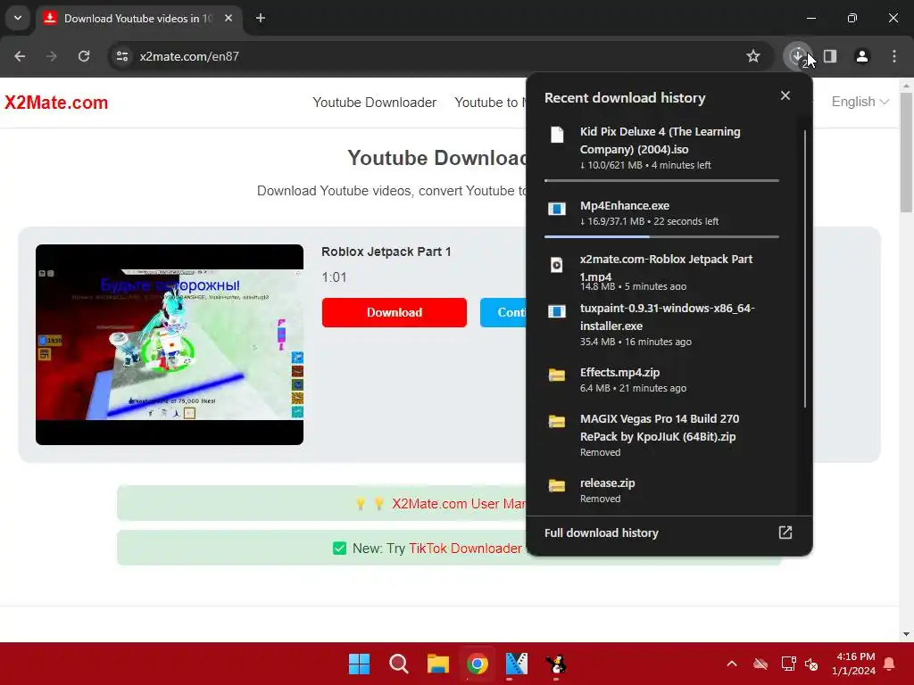Open Windows taskbar Search

399,664
